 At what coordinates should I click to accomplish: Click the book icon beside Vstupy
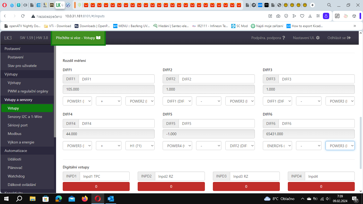pyautogui.click(x=98, y=38)
